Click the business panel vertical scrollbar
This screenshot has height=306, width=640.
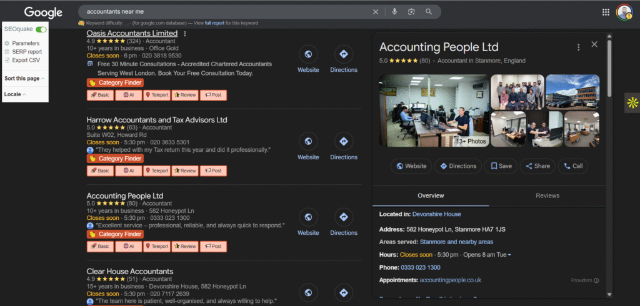609,69
